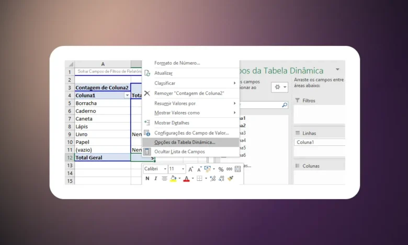Toggle italic (I) formatting in the mini toolbar
The width and height of the screenshot is (408, 245).
pyautogui.click(x=155, y=178)
